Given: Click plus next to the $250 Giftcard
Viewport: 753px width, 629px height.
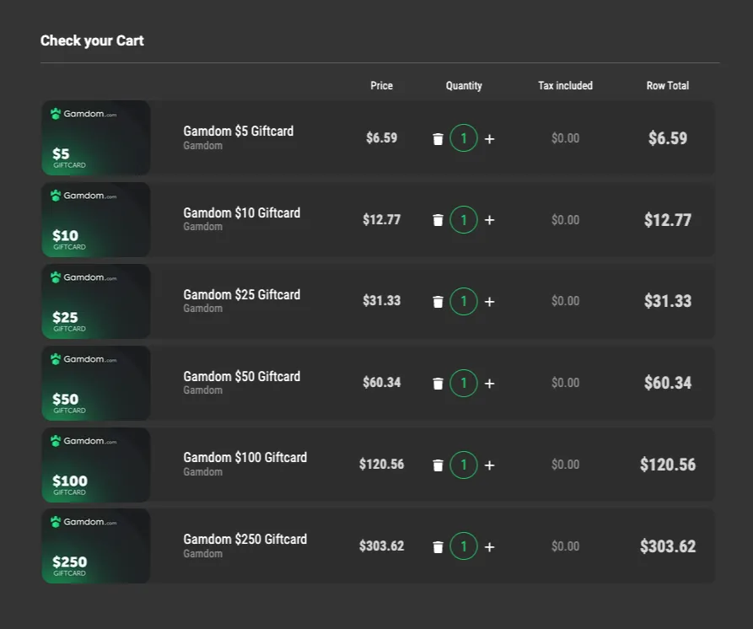Looking at the screenshot, I should pos(490,546).
